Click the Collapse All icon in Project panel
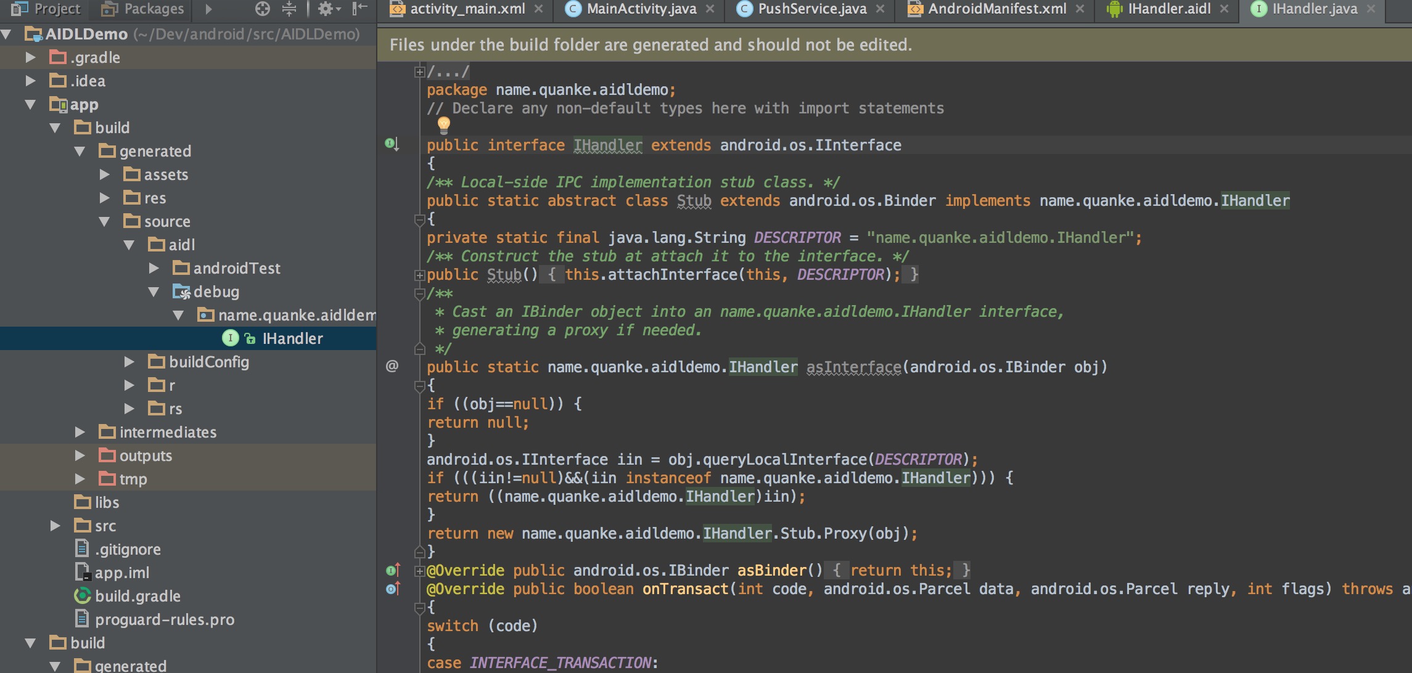Image resolution: width=1412 pixels, height=673 pixels. coord(289,9)
